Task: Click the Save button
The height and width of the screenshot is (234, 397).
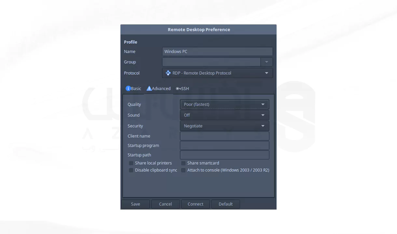Action: pos(136,204)
